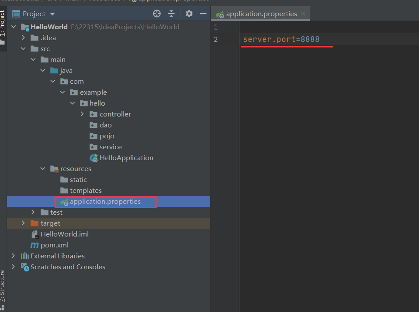Click the Spring icon on editor tab
The width and height of the screenshot is (419, 312).
click(220, 14)
